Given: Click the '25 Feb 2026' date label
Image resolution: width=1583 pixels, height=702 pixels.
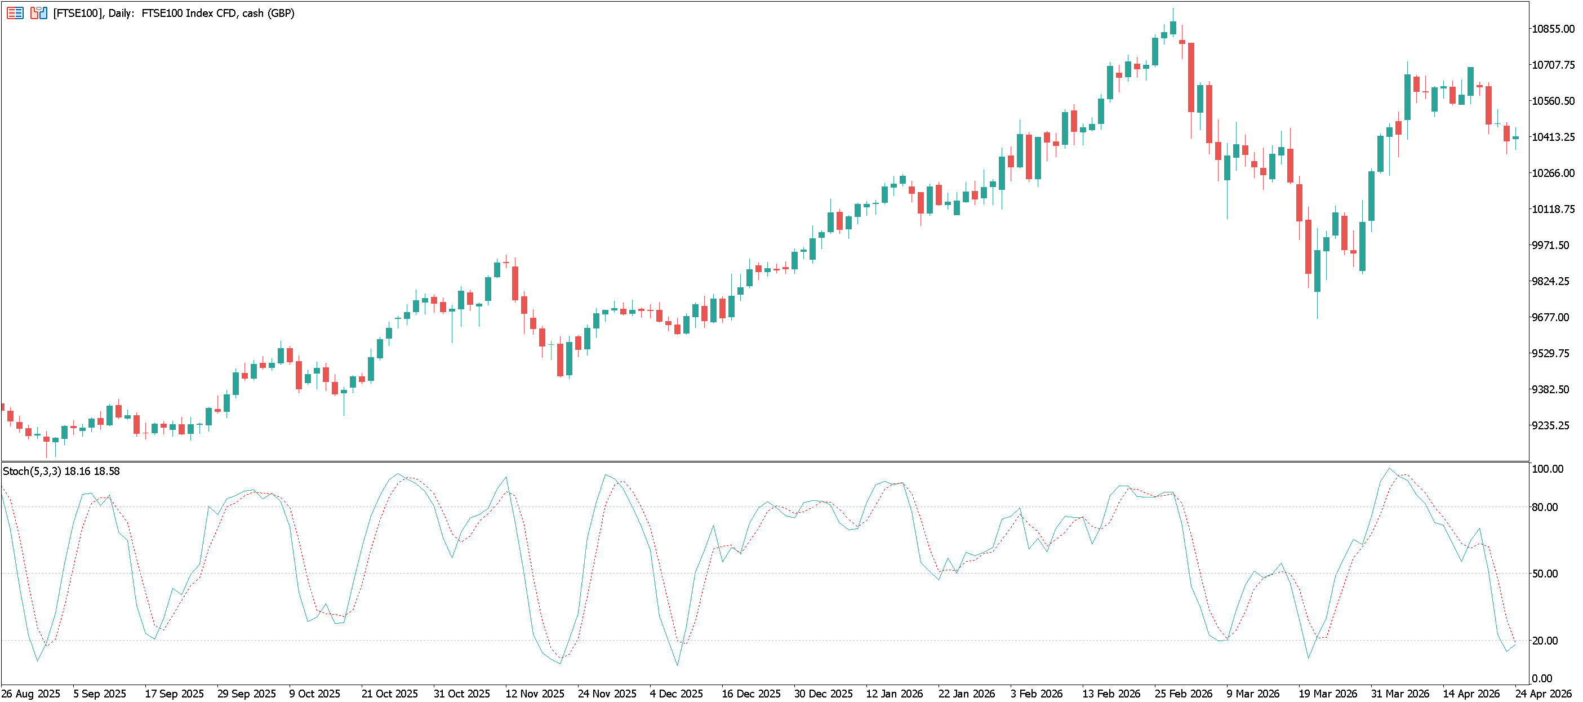Looking at the screenshot, I should point(1184,694).
